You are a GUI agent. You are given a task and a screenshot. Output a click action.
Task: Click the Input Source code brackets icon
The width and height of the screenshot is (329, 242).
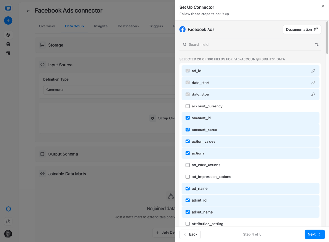coord(42,65)
